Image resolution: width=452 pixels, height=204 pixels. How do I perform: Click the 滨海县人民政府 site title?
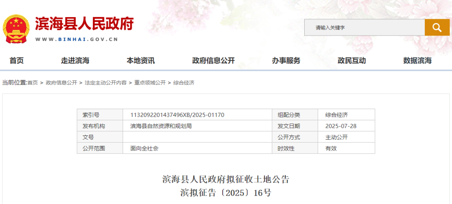pyautogui.click(x=85, y=23)
